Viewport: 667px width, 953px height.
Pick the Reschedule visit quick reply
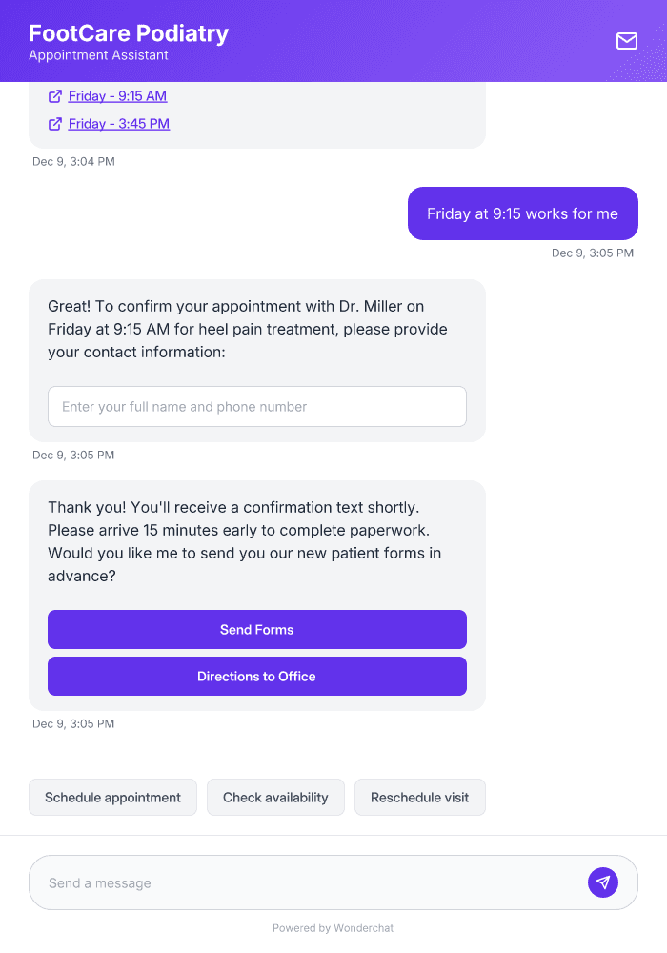click(419, 797)
